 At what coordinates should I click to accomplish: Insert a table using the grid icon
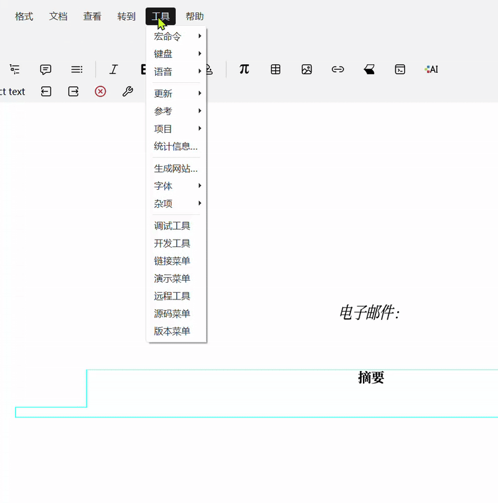point(276,70)
